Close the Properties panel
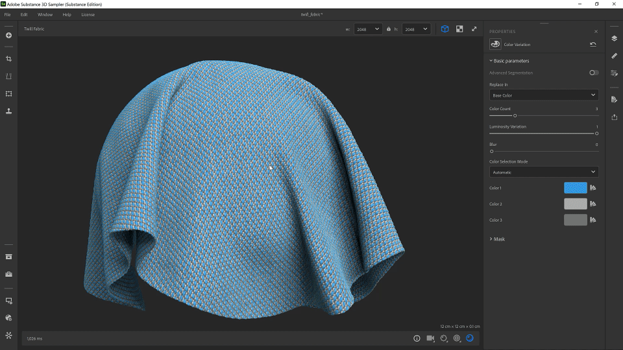623x350 pixels. tap(596, 31)
